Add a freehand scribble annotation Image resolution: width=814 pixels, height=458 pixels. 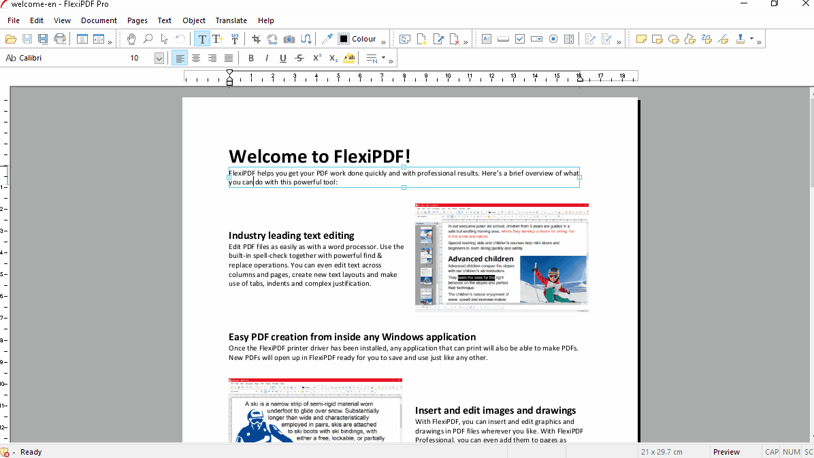point(706,39)
